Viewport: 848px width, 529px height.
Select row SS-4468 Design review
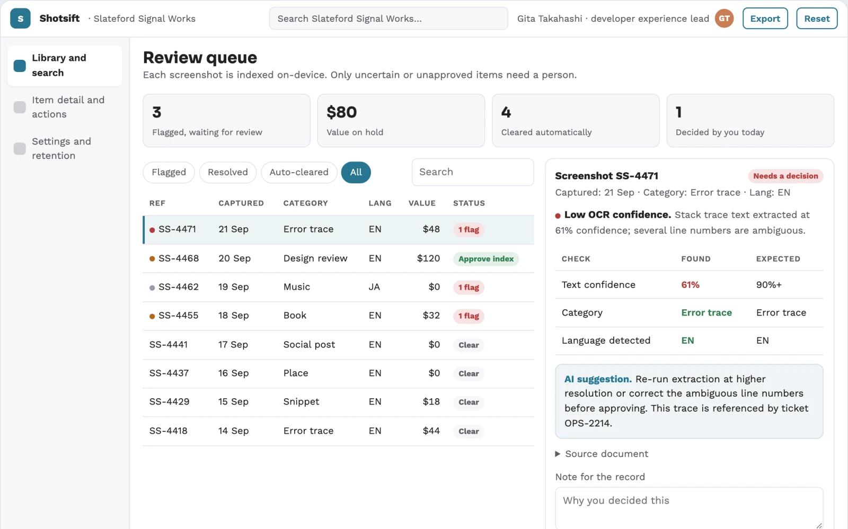click(x=339, y=258)
